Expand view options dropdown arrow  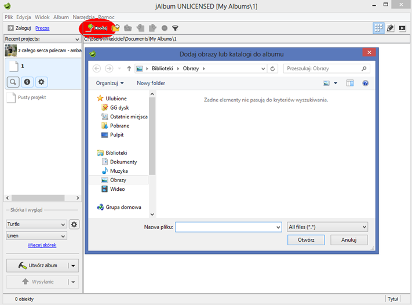[336, 83]
